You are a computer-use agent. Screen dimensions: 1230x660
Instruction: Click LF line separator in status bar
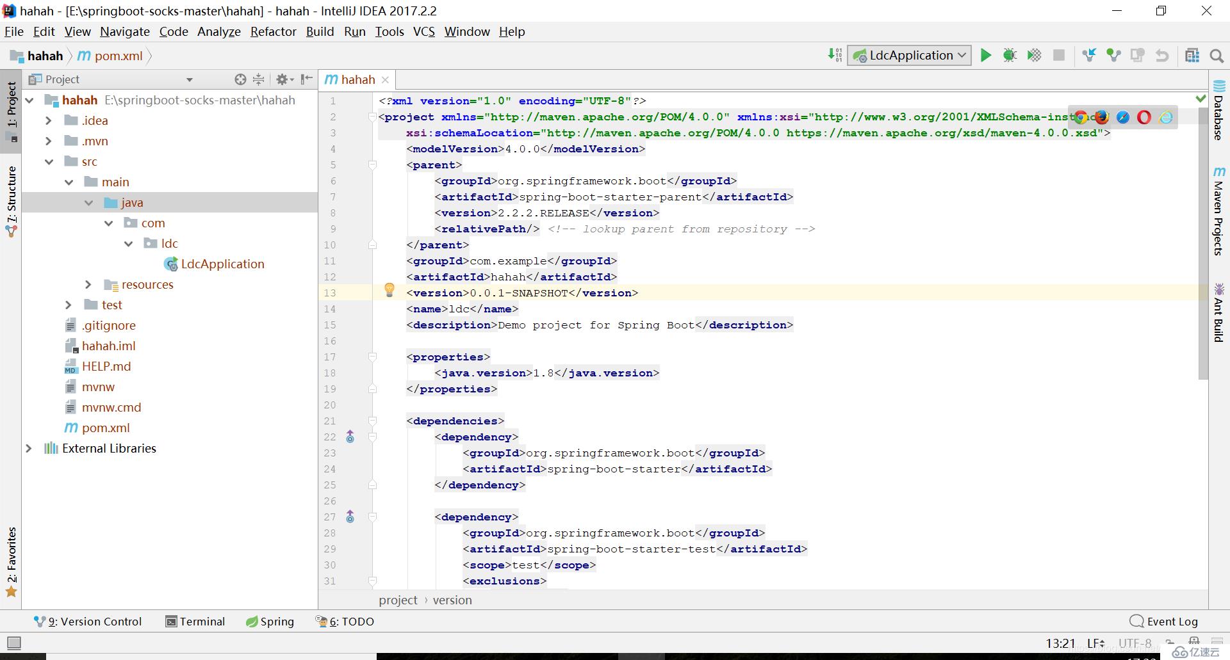click(x=1096, y=643)
